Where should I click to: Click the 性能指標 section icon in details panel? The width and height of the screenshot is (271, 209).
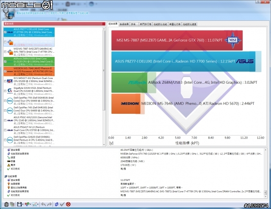[x=6, y=176]
